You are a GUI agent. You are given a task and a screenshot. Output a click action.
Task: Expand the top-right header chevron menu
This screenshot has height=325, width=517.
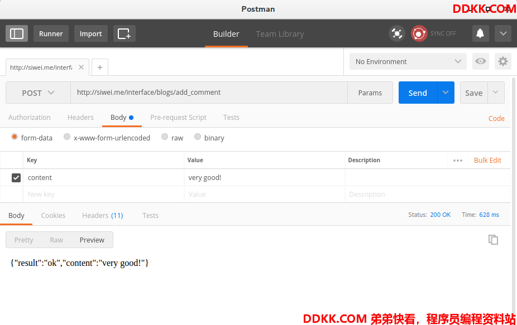[503, 33]
